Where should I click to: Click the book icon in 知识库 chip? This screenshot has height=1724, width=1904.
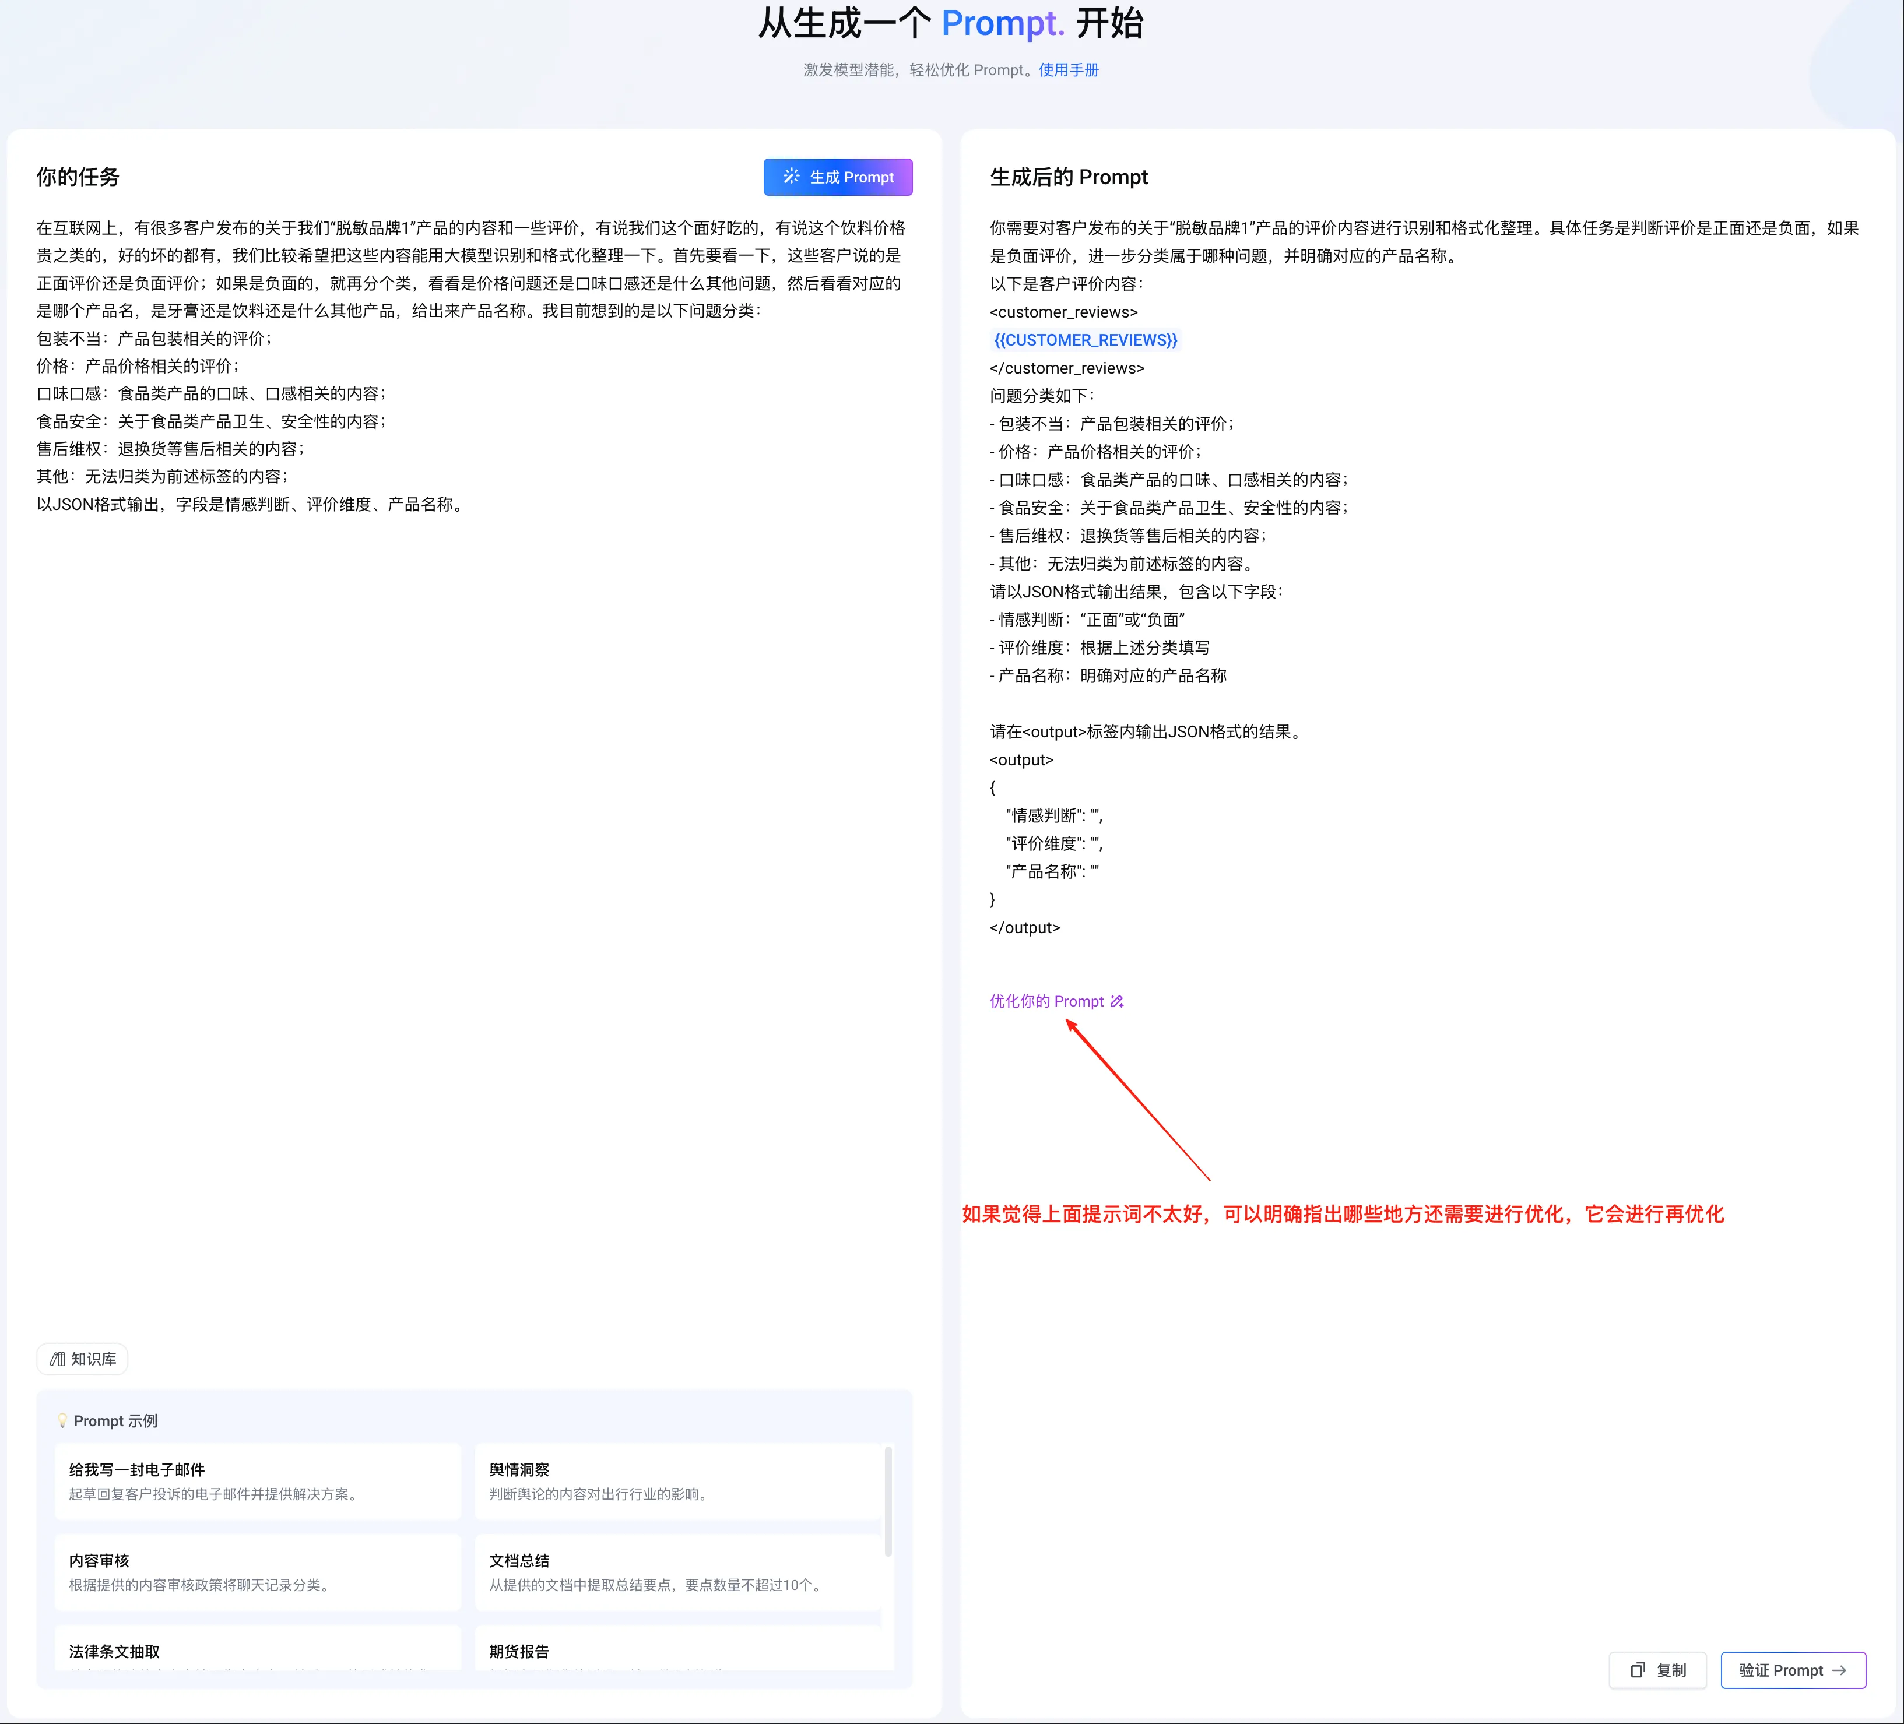click(58, 1359)
